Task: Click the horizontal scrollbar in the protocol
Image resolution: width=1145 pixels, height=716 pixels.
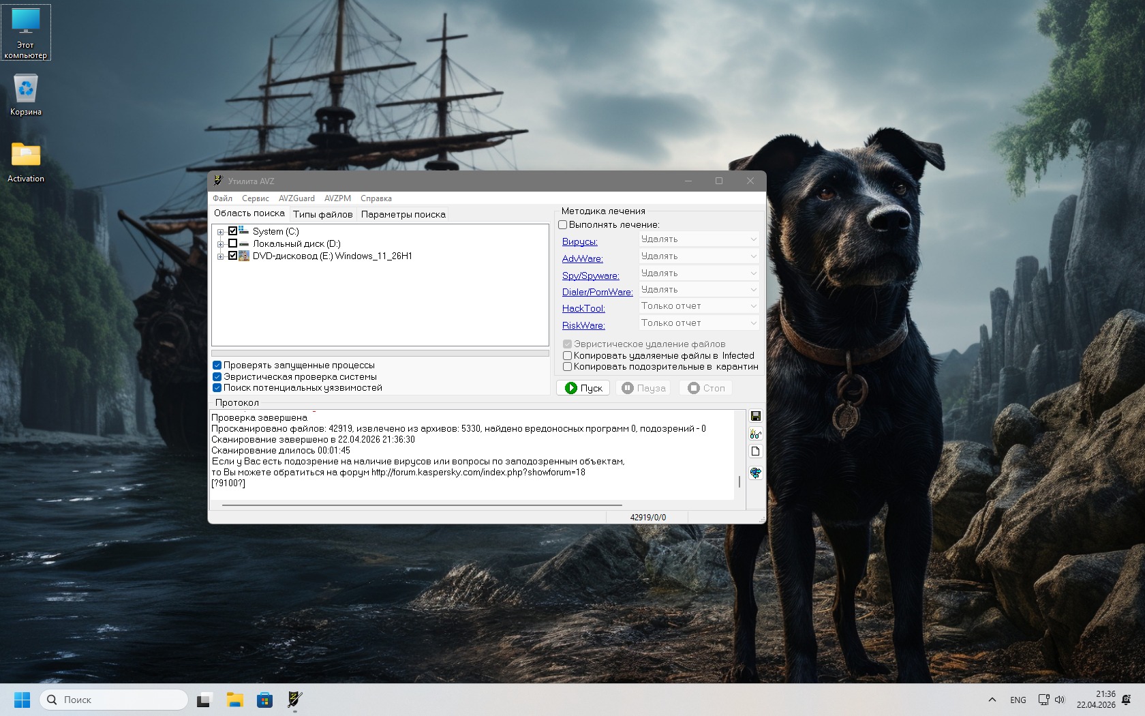Action: [421, 505]
